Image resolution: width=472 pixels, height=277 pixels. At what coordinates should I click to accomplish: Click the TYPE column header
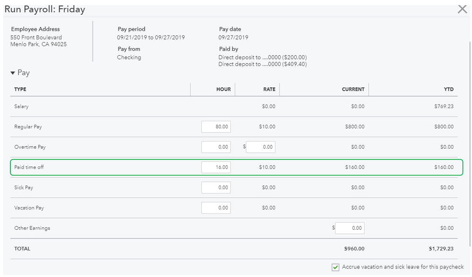(20, 89)
